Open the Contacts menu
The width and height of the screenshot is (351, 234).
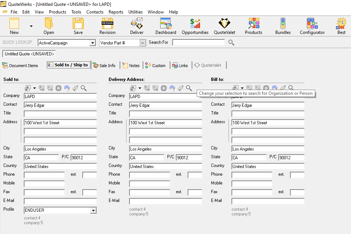click(x=95, y=12)
